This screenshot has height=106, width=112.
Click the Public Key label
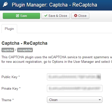[x=11, y=77]
